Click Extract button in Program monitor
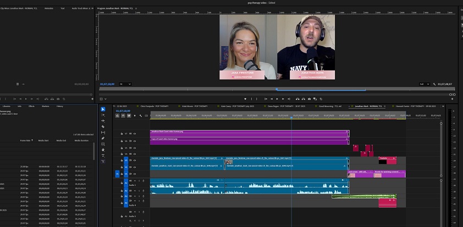The height and width of the screenshot is (227, 463). pyautogui.click(x=304, y=99)
